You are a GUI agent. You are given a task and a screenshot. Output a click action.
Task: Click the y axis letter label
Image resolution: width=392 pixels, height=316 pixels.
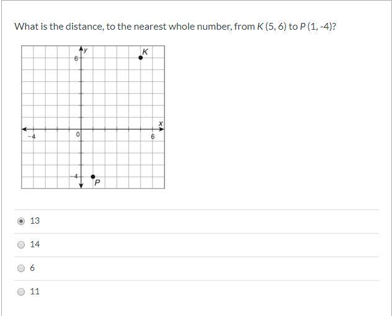tap(85, 50)
